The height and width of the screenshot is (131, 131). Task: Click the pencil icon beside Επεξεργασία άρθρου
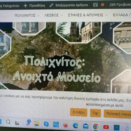point(51,5)
